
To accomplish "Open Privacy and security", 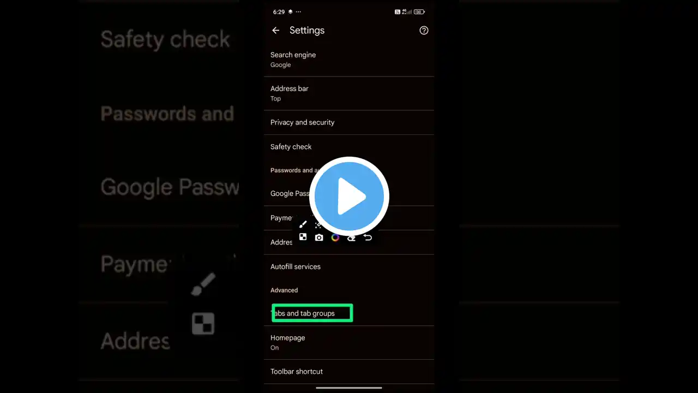I will (x=349, y=122).
